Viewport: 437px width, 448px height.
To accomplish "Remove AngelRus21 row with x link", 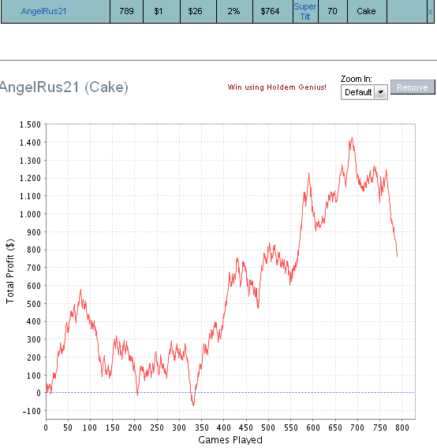I will (x=430, y=12).
